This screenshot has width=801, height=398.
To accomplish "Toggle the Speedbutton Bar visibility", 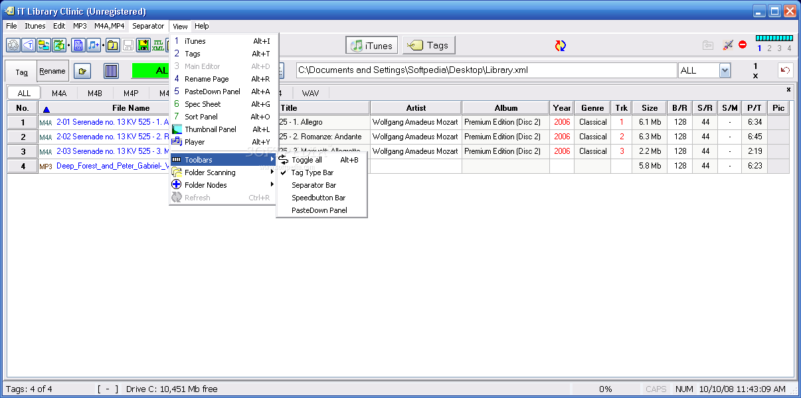I will tap(321, 198).
